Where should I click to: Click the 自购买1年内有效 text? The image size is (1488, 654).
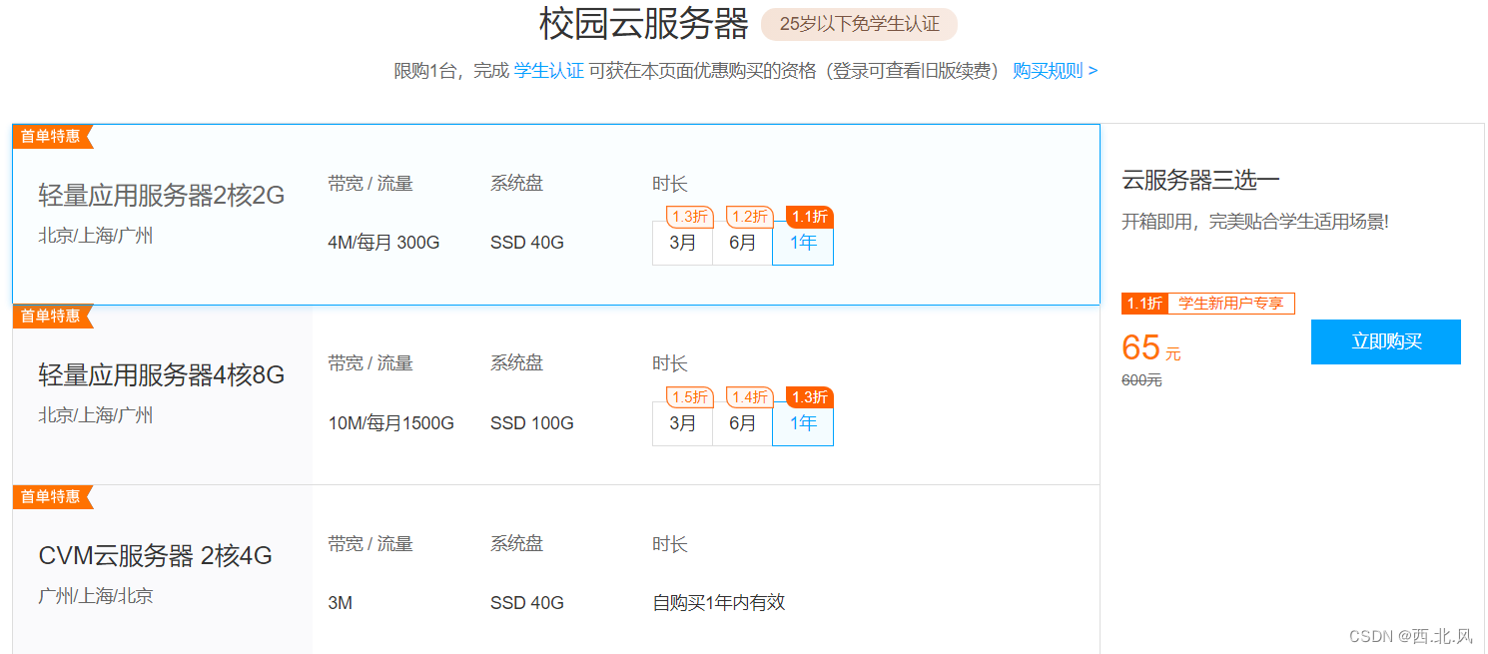pyautogui.click(x=719, y=603)
